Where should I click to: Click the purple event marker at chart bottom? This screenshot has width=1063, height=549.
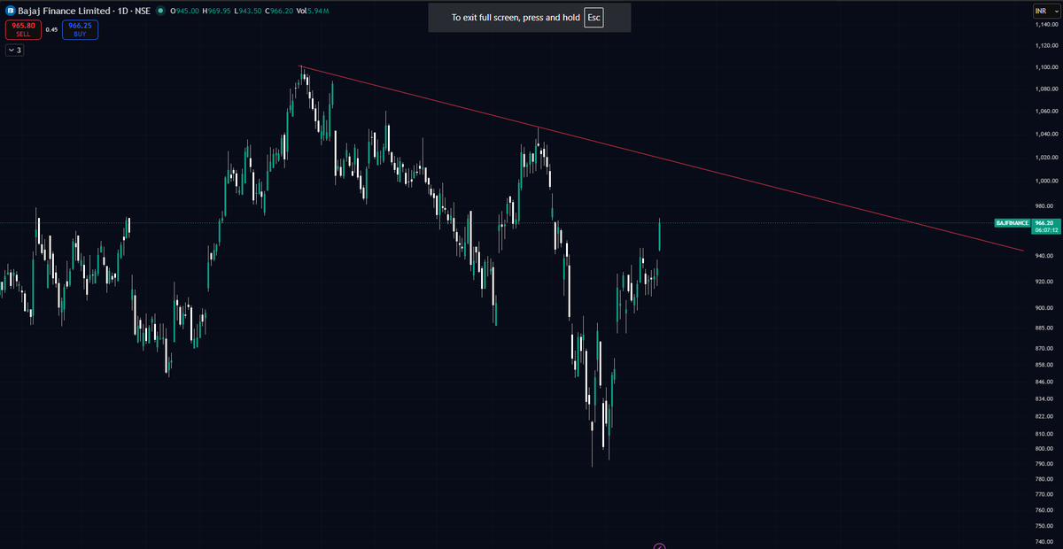click(659, 545)
